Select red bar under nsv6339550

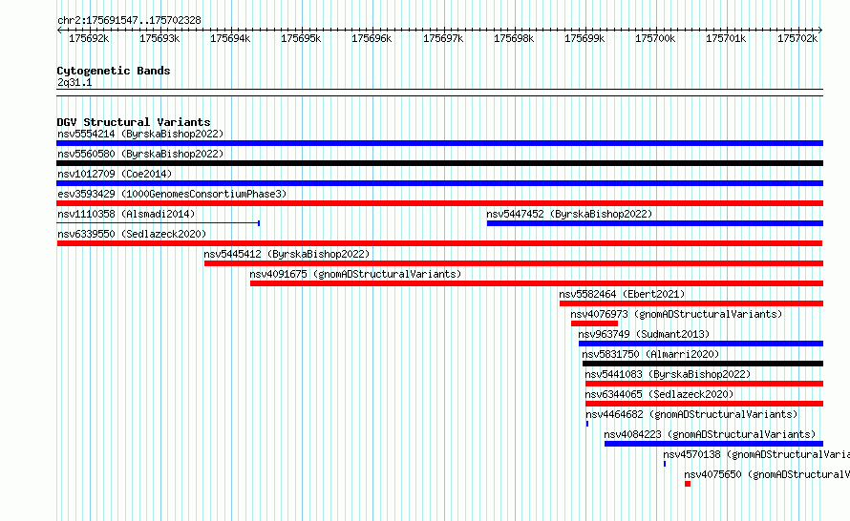click(x=439, y=243)
